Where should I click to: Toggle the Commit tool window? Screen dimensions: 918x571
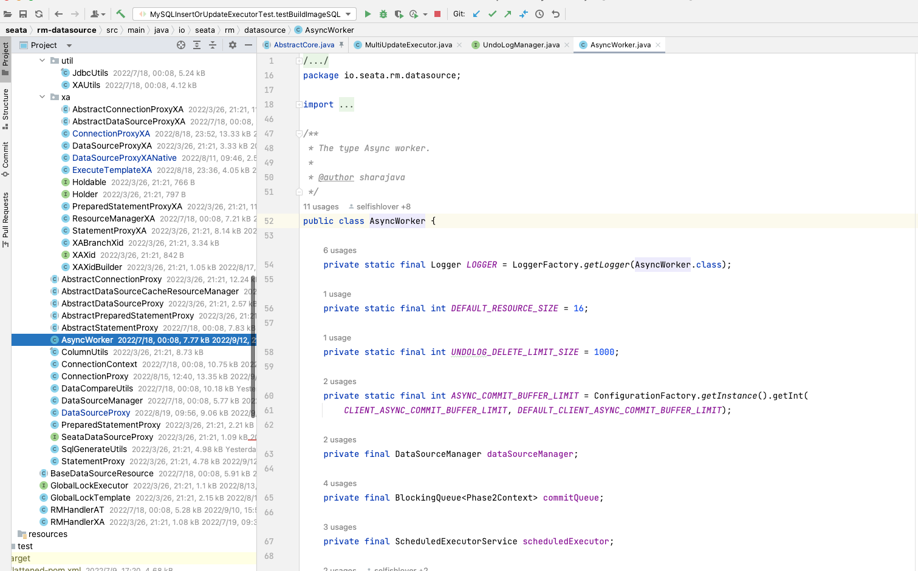5,159
